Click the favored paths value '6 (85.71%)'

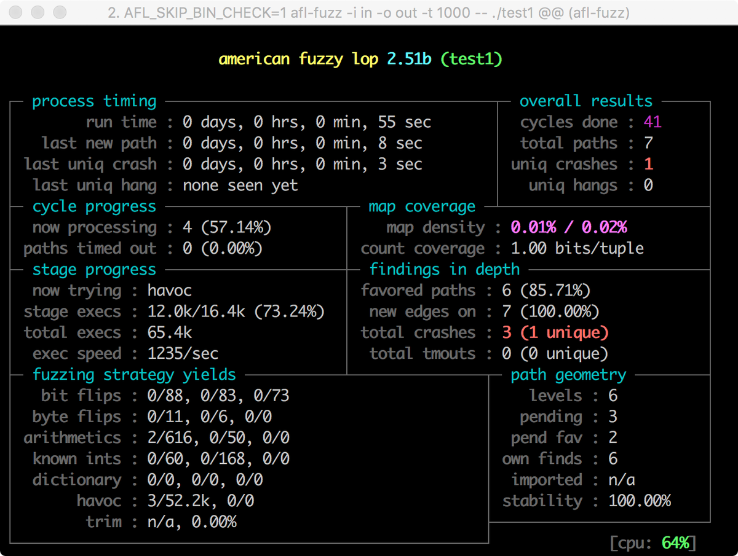(546, 290)
